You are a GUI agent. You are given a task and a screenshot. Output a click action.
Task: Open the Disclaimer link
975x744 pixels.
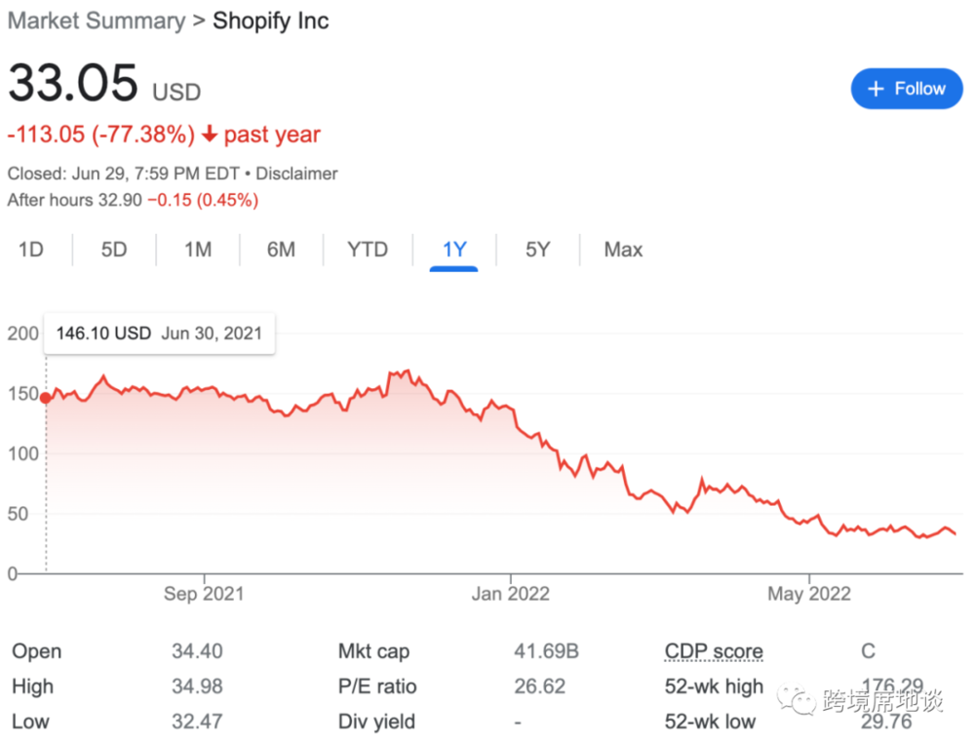(x=296, y=174)
